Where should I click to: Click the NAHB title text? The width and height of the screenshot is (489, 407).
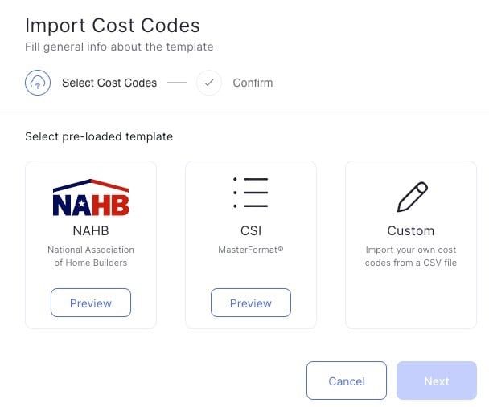(x=91, y=231)
